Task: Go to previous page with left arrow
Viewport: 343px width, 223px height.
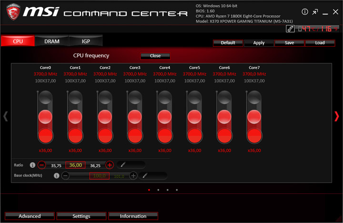Action: pyautogui.click(x=6, y=116)
